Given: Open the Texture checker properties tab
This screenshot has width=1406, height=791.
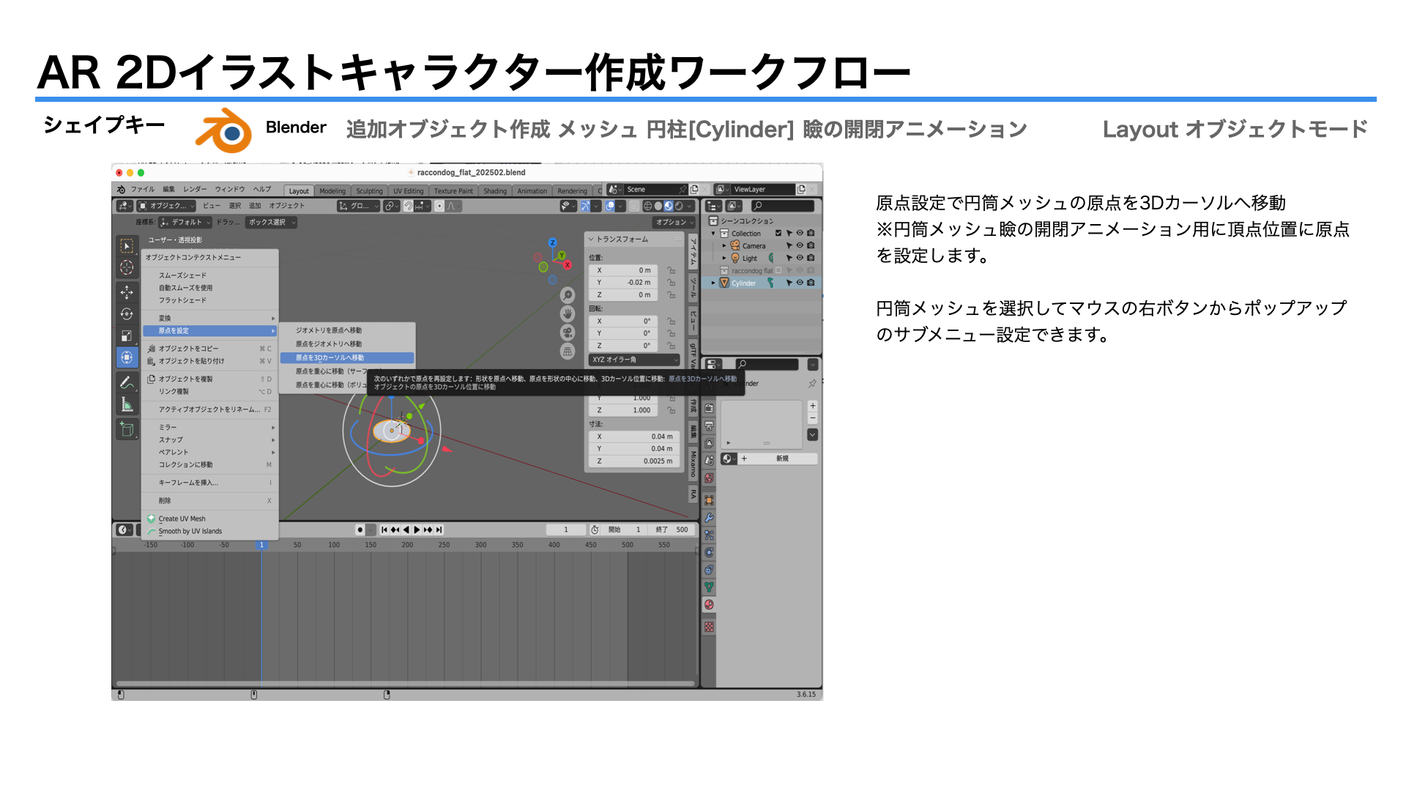Looking at the screenshot, I should (x=709, y=627).
